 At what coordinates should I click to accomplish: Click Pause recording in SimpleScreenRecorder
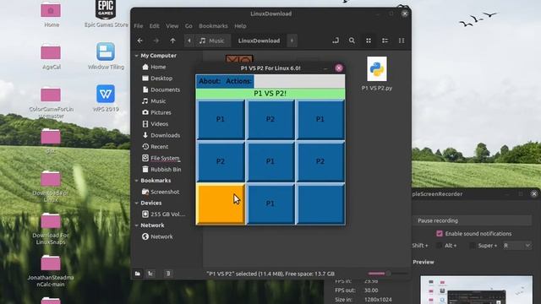[472, 220]
